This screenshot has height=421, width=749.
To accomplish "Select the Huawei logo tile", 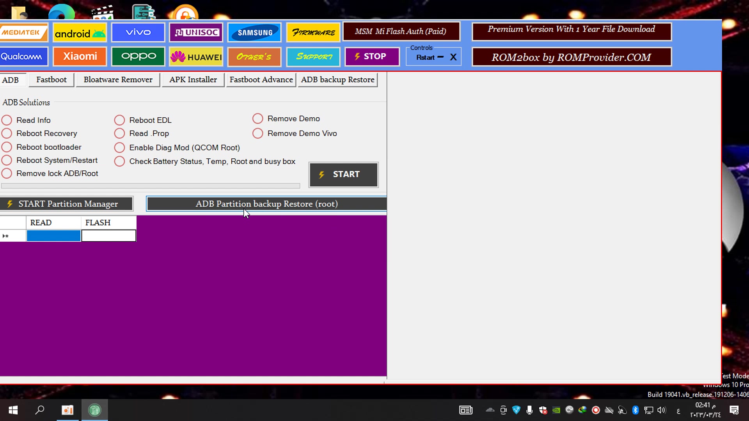I will coord(196,57).
